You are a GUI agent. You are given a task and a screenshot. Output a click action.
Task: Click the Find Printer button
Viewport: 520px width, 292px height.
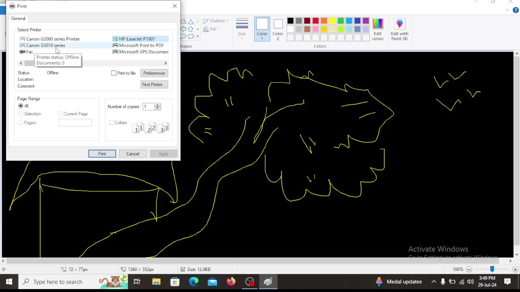[154, 84]
